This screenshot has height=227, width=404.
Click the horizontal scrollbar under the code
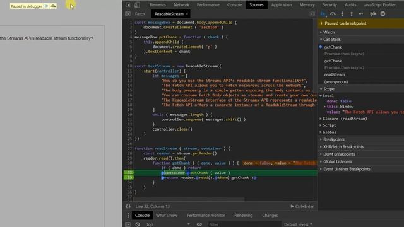189,199
